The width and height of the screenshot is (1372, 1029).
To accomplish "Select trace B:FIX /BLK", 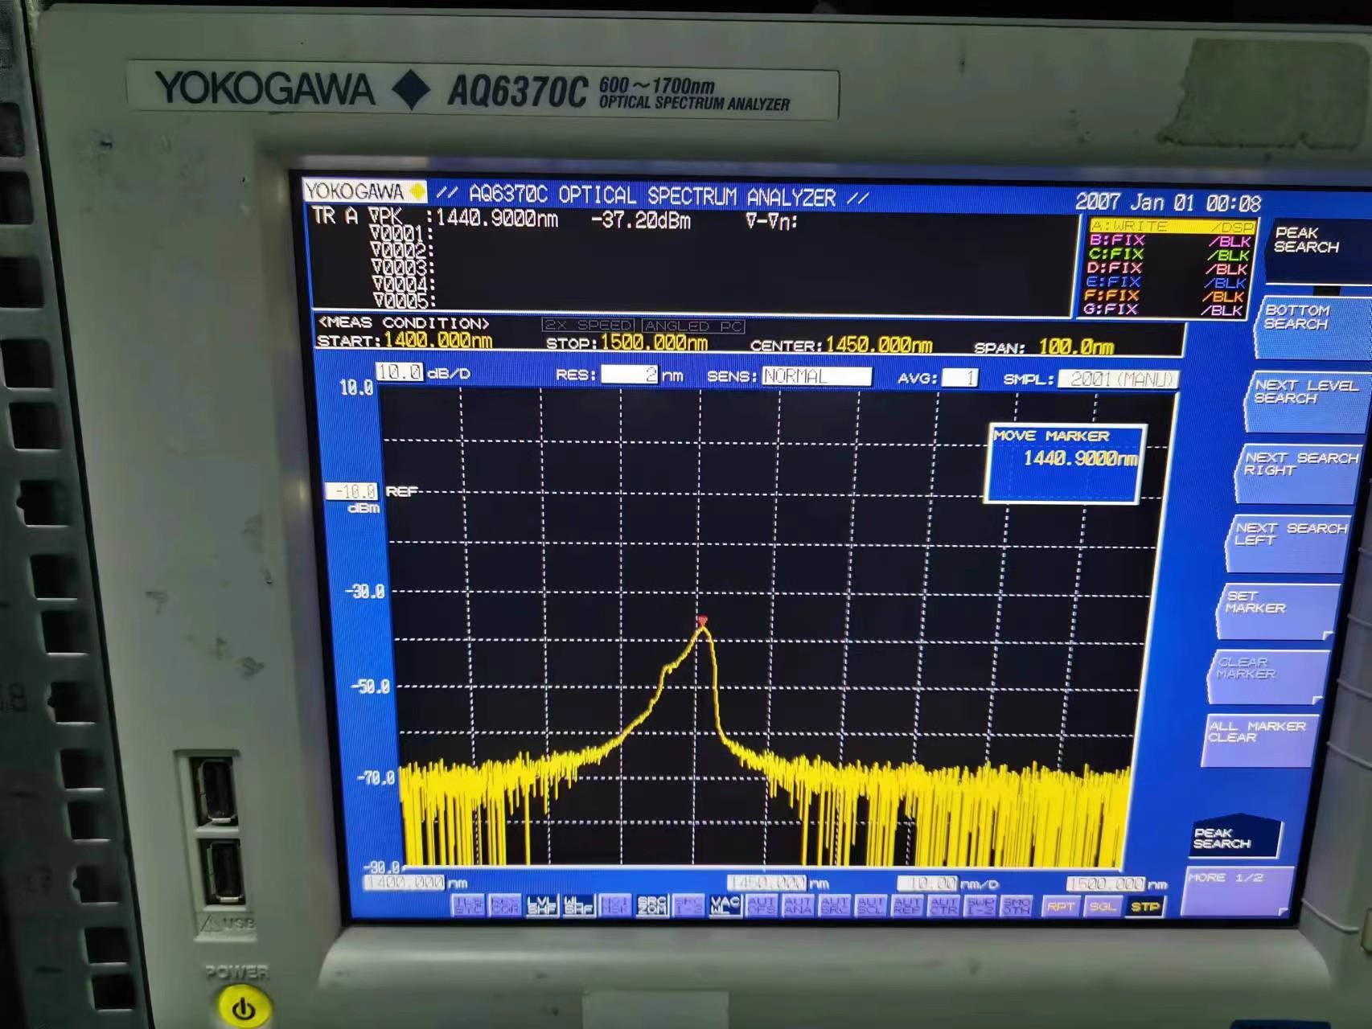I will click(1170, 240).
